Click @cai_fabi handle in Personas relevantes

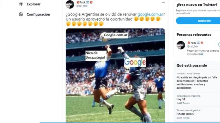click(x=193, y=46)
